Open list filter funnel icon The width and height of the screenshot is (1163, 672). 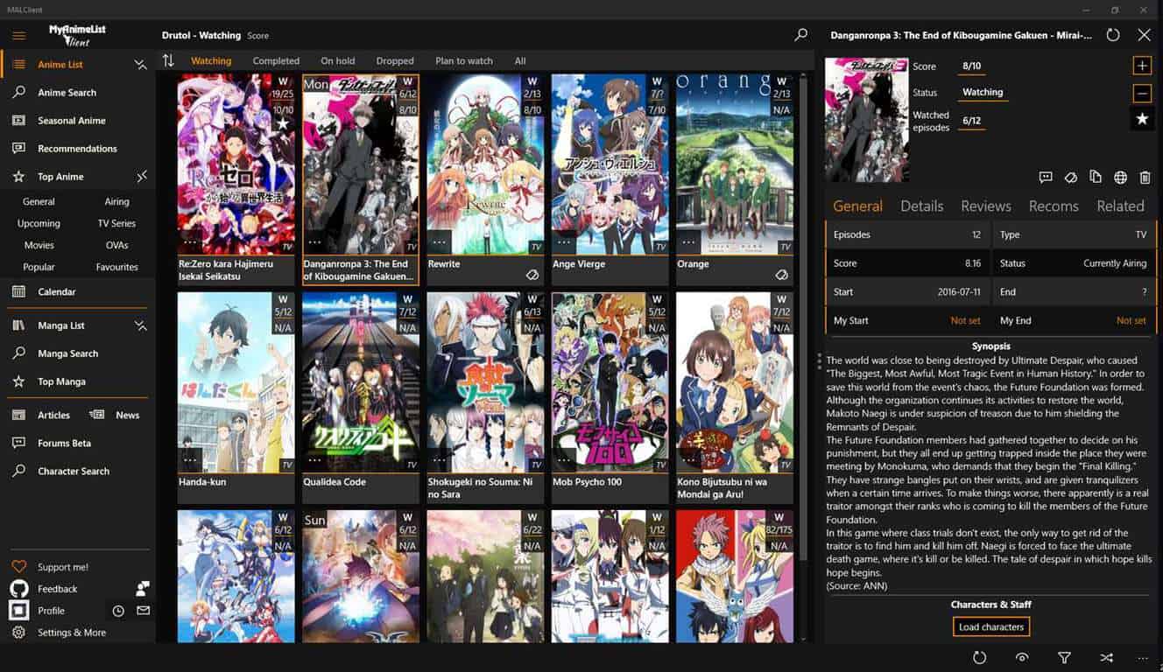coord(1064,657)
